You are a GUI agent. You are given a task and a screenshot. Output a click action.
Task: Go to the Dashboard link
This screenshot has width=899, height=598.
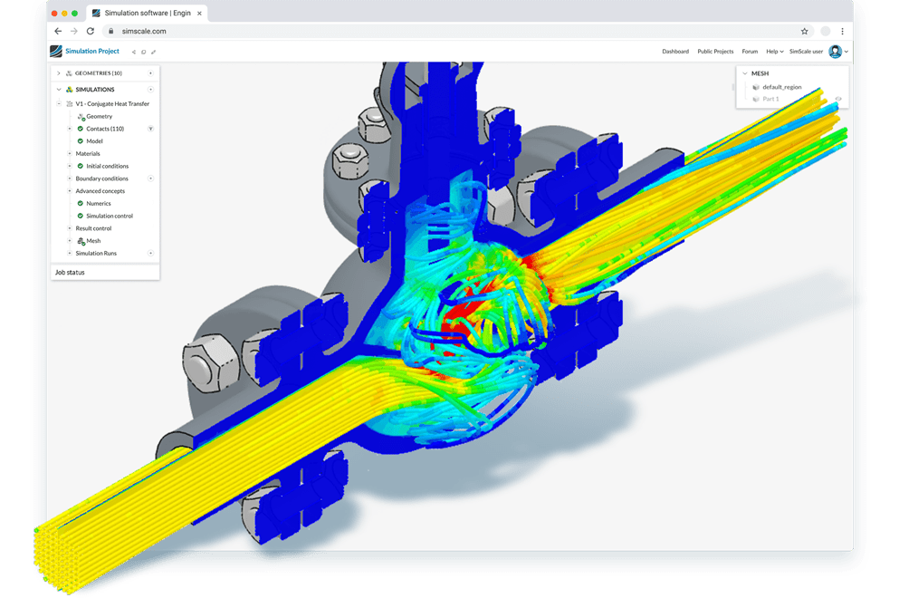pos(675,52)
